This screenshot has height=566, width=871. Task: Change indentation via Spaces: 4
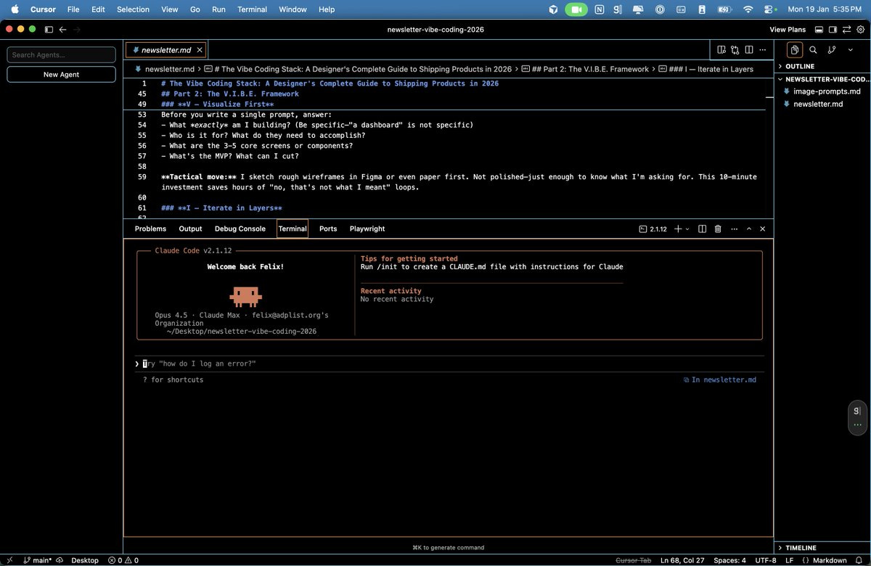pos(729,560)
